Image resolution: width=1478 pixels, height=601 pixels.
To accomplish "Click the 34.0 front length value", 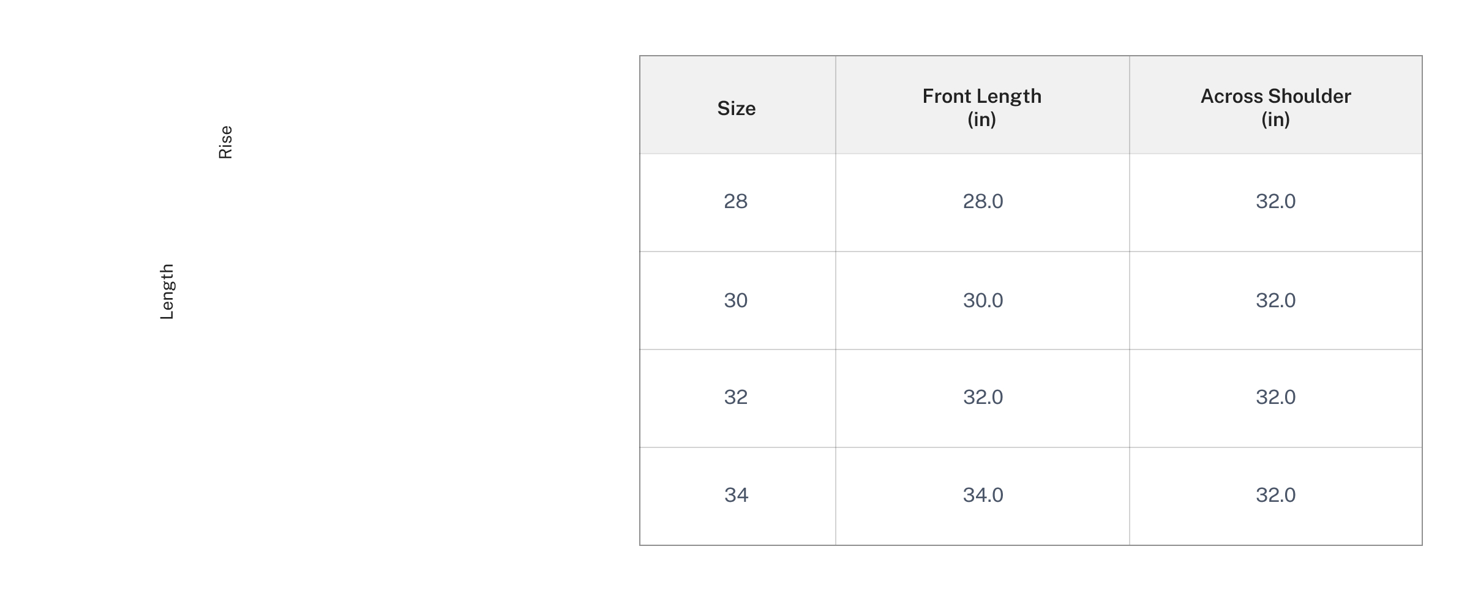I will coord(983,495).
